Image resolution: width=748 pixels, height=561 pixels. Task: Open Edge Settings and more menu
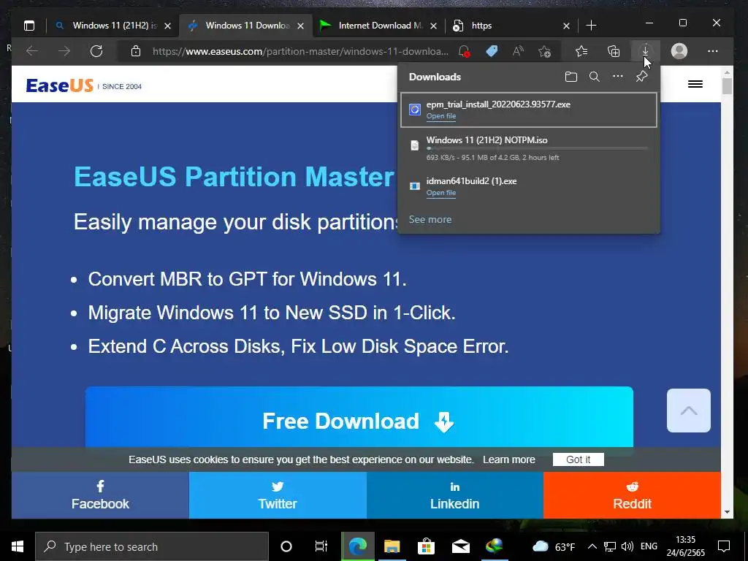pos(713,51)
